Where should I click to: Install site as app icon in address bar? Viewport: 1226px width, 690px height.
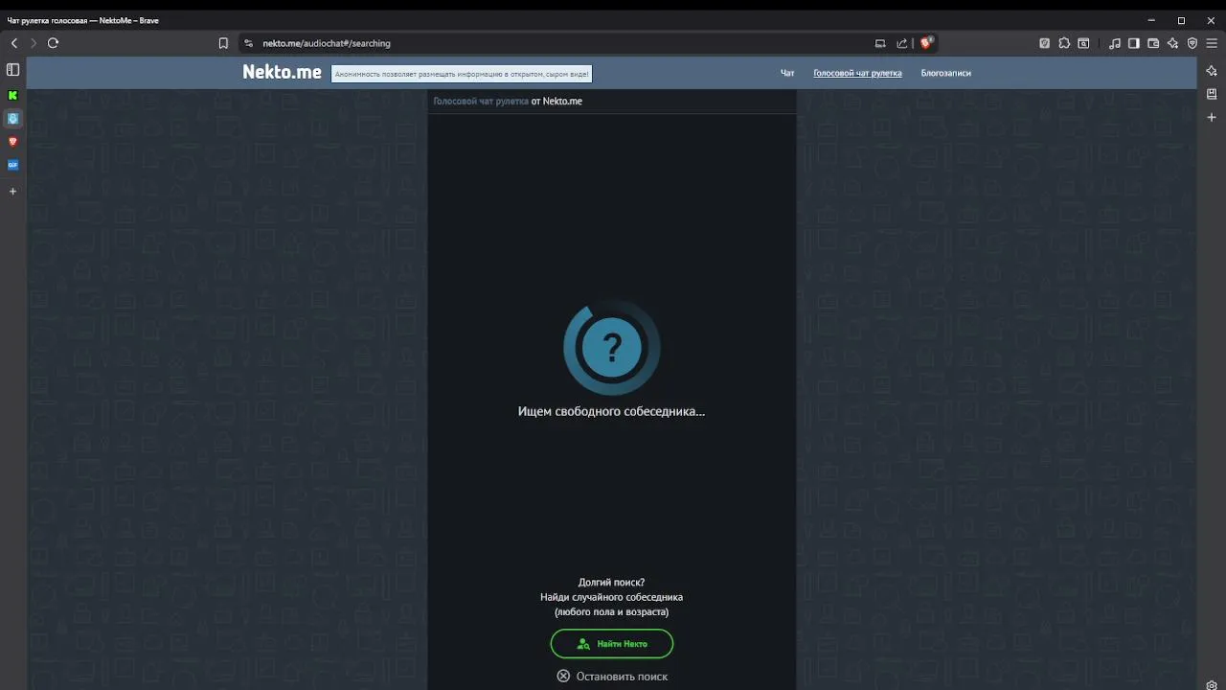(x=880, y=43)
